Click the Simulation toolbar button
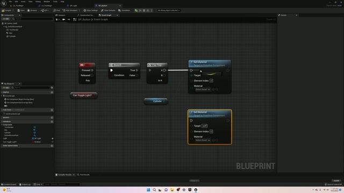The height and width of the screenshot is (193, 344). coord(124,10)
